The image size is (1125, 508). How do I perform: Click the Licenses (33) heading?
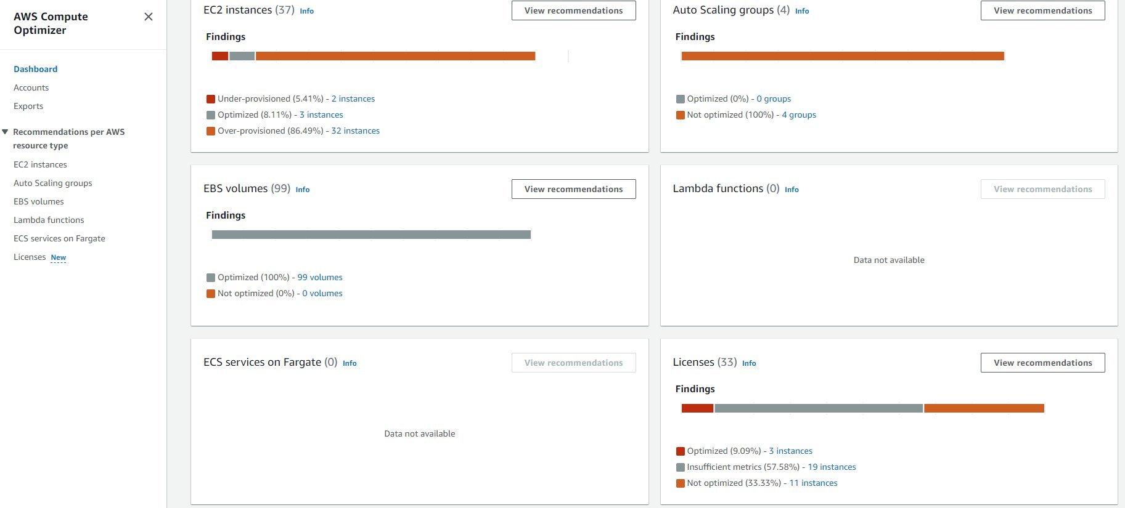coord(705,362)
